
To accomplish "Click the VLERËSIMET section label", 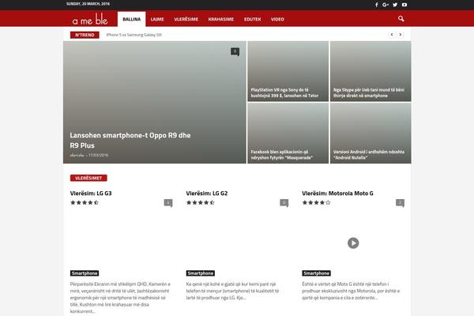I will [88, 178].
